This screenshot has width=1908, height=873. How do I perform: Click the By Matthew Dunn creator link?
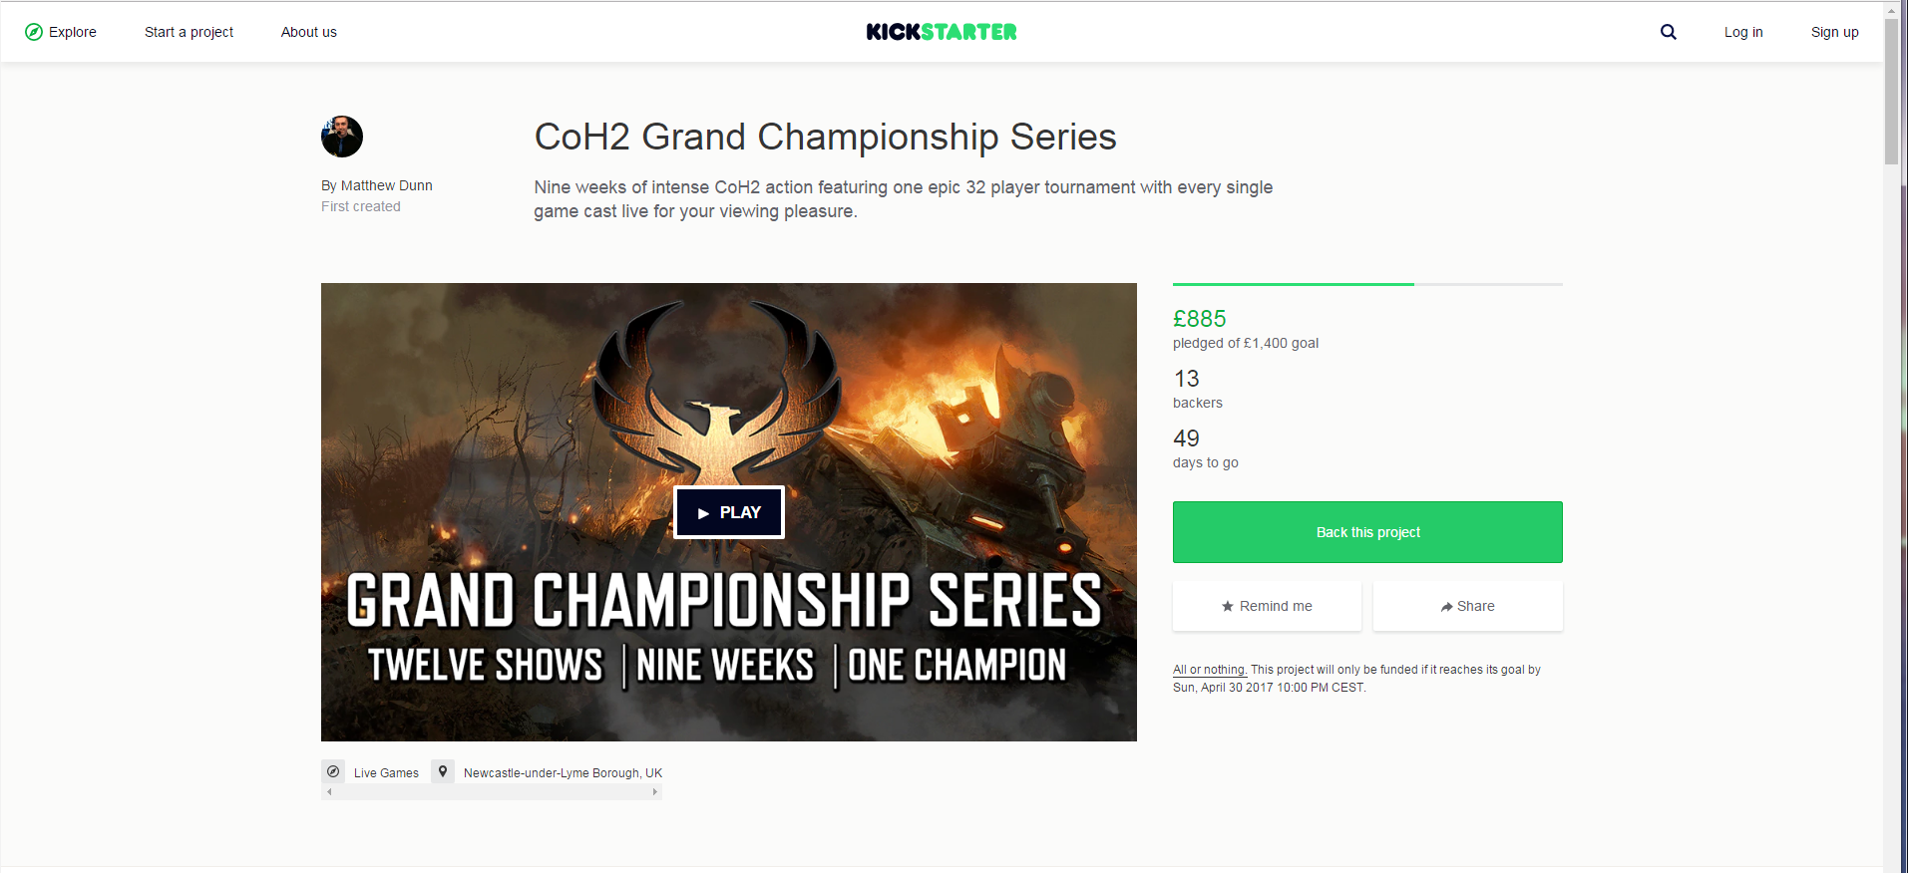(377, 185)
